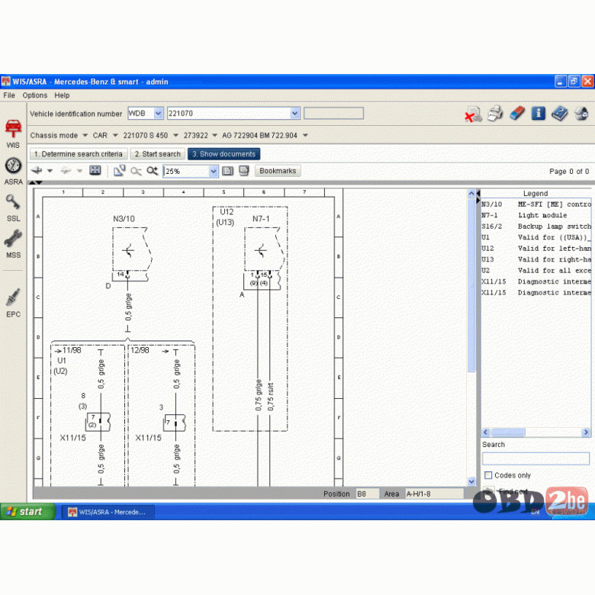Select S16/2 Backup lamp switch row
Screen dimensions: 595x595
536,226
